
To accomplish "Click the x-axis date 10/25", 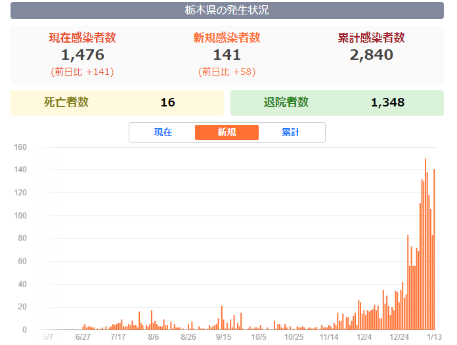I will pyautogui.click(x=294, y=337).
